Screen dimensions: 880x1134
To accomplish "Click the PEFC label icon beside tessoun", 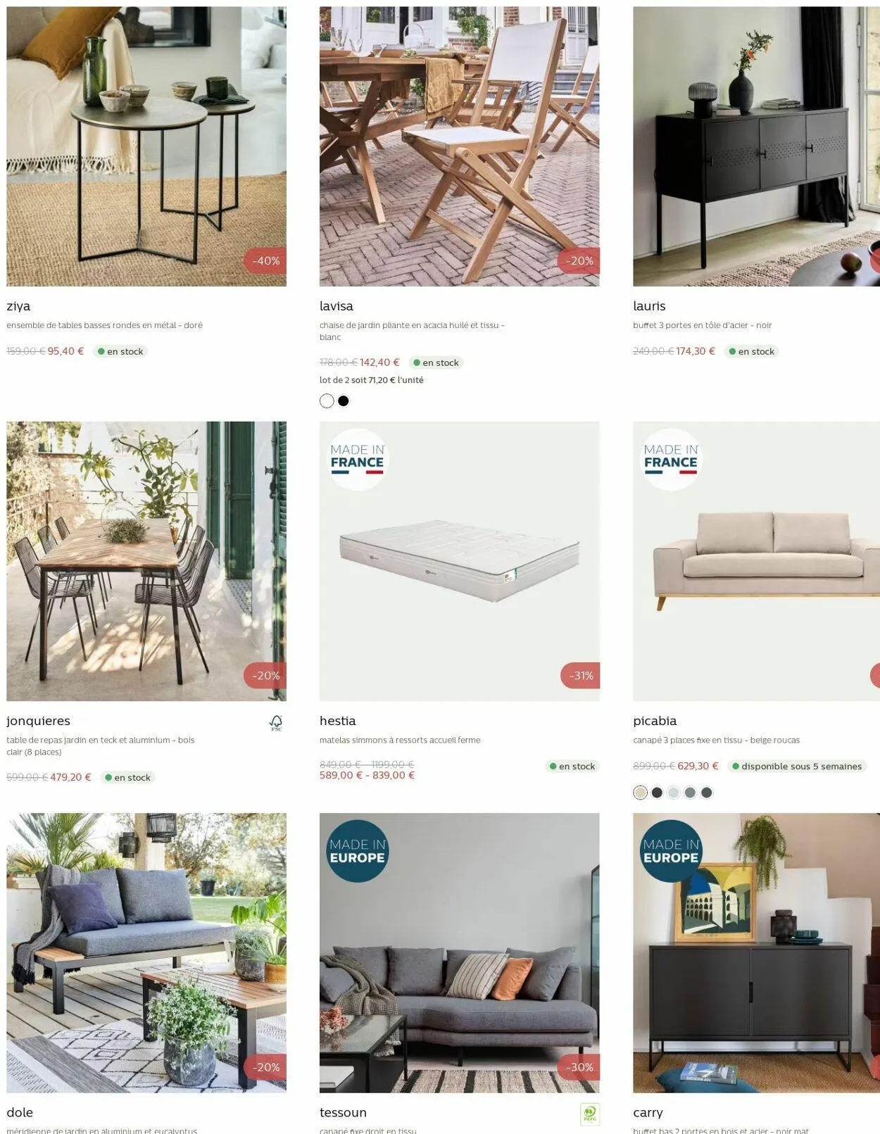I will [x=590, y=1114].
